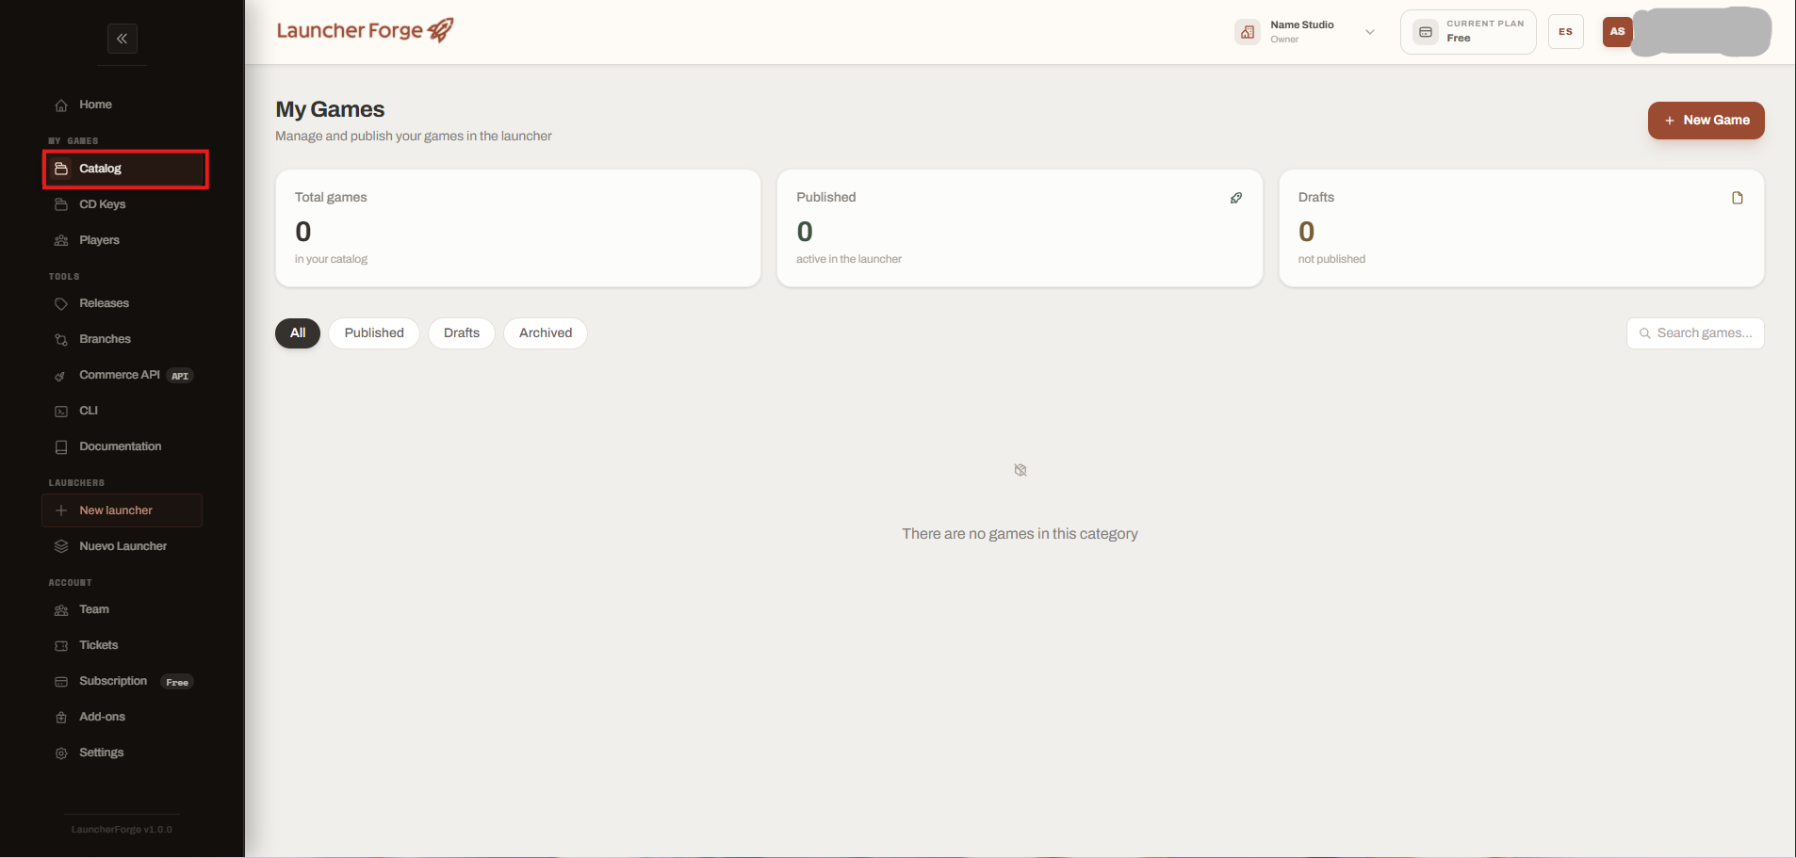Click the Add-ons gift icon
Screen dimensions: 1796x858
[x=61, y=718]
